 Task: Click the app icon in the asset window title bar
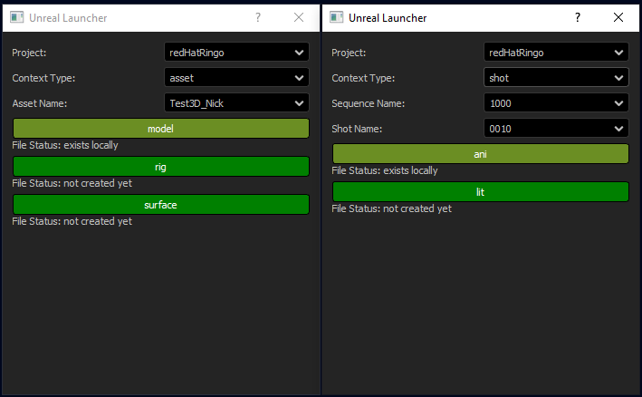click(16, 18)
